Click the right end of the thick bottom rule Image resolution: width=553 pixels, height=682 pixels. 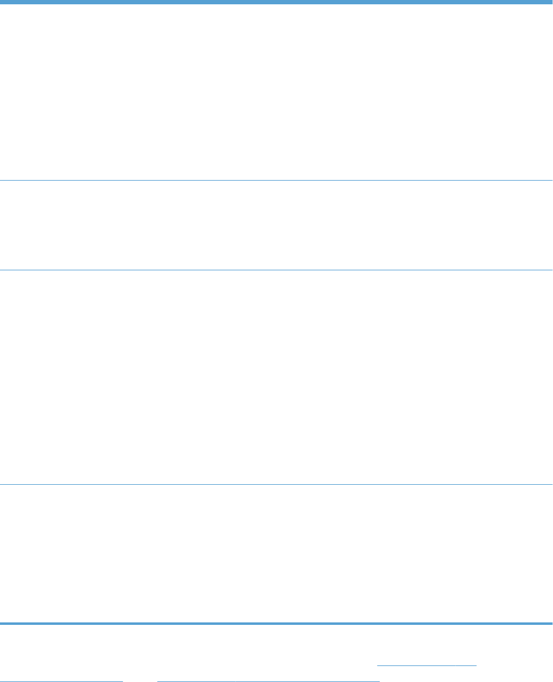click(x=551, y=624)
